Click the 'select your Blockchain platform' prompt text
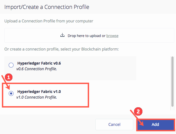176x134 pixels. coord(89,49)
